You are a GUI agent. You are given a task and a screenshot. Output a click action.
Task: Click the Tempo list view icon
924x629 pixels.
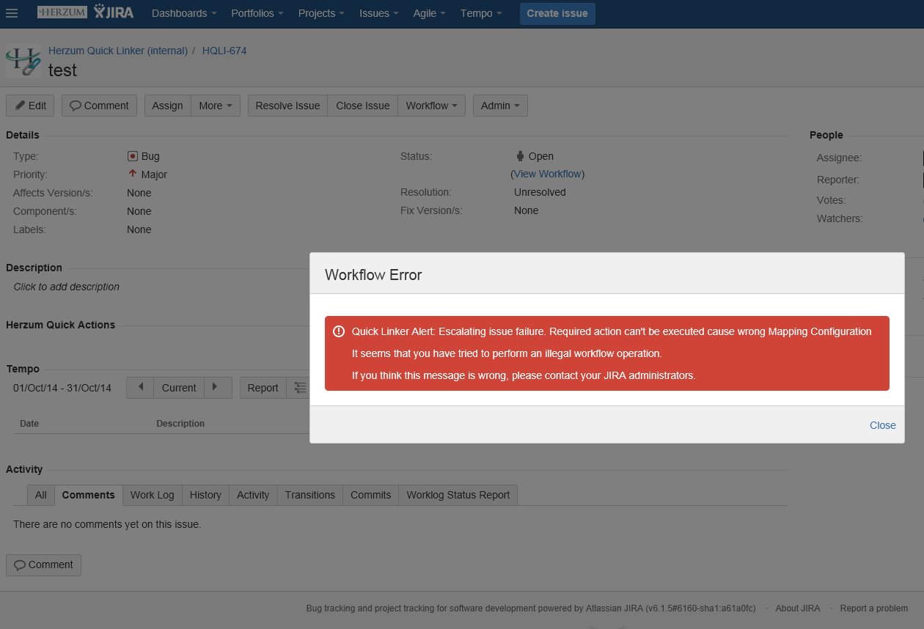pyautogui.click(x=299, y=388)
